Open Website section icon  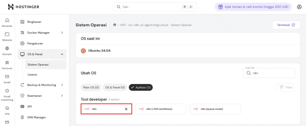(7, 34)
